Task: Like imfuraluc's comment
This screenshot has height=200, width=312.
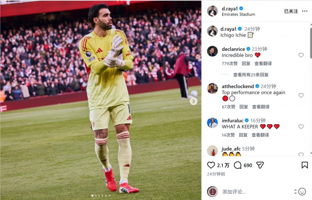Action: pos(301,127)
